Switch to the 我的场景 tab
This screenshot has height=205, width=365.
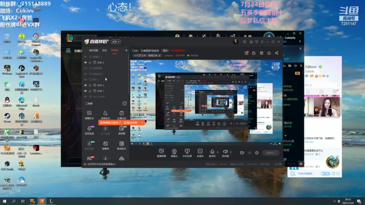[x=94, y=51]
